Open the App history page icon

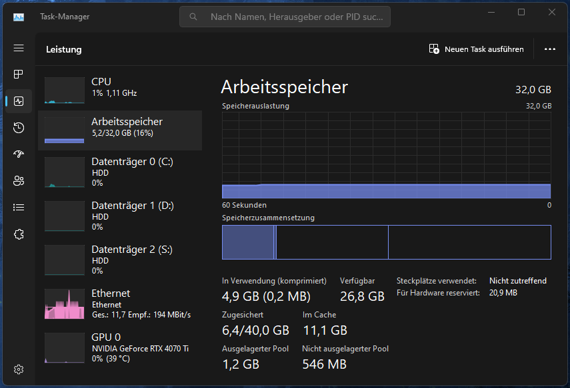click(19, 128)
